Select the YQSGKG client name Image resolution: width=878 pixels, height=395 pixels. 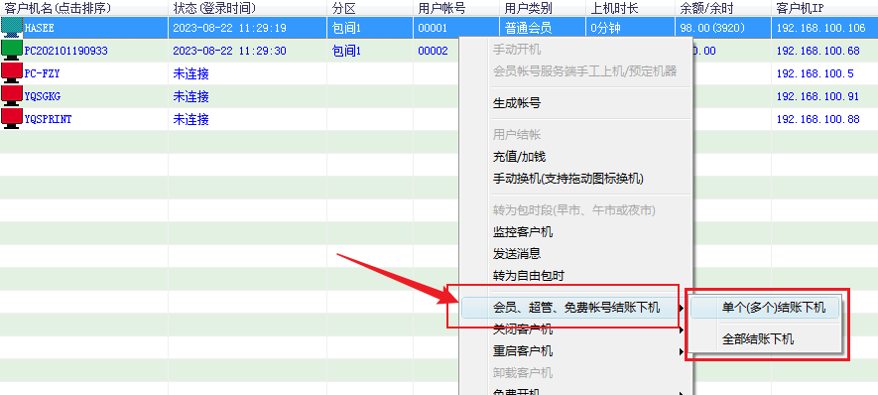point(42,97)
